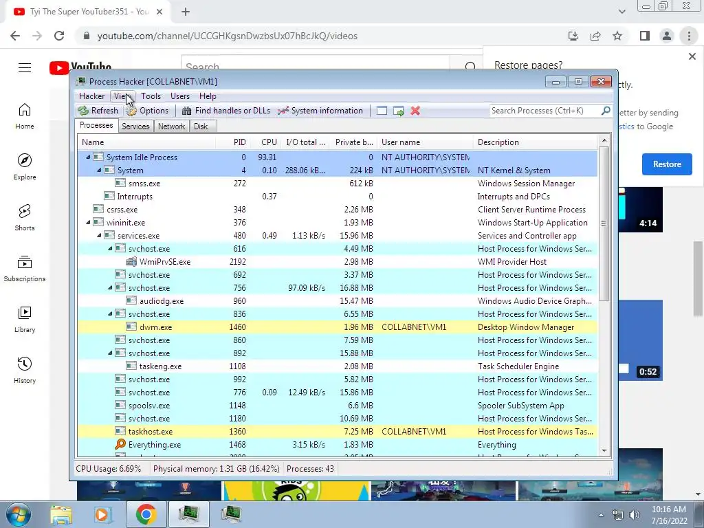Open the Hacker menu
This screenshot has height=528, width=704.
pyautogui.click(x=91, y=96)
